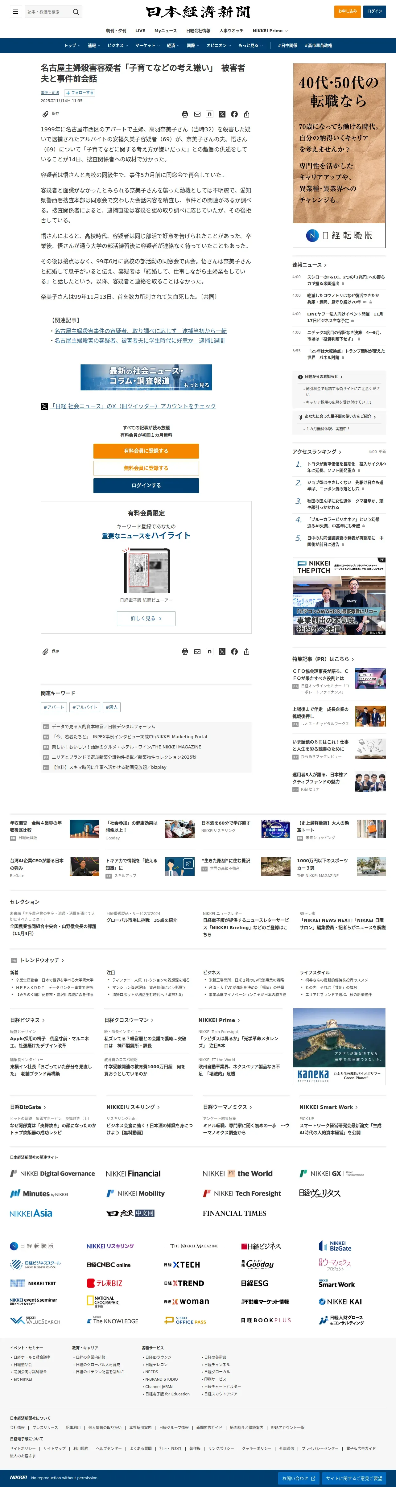This screenshot has width=396, height=1487.
Task: Open the 朝刊・夕刊 menu item
Action: pyautogui.click(x=116, y=31)
